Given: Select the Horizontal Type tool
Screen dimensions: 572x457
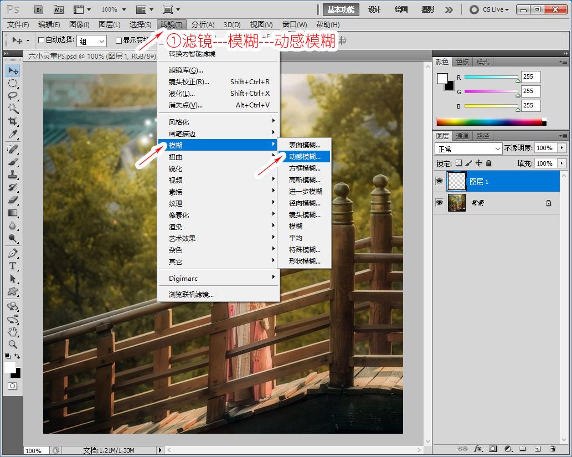Looking at the screenshot, I should 13,266.
